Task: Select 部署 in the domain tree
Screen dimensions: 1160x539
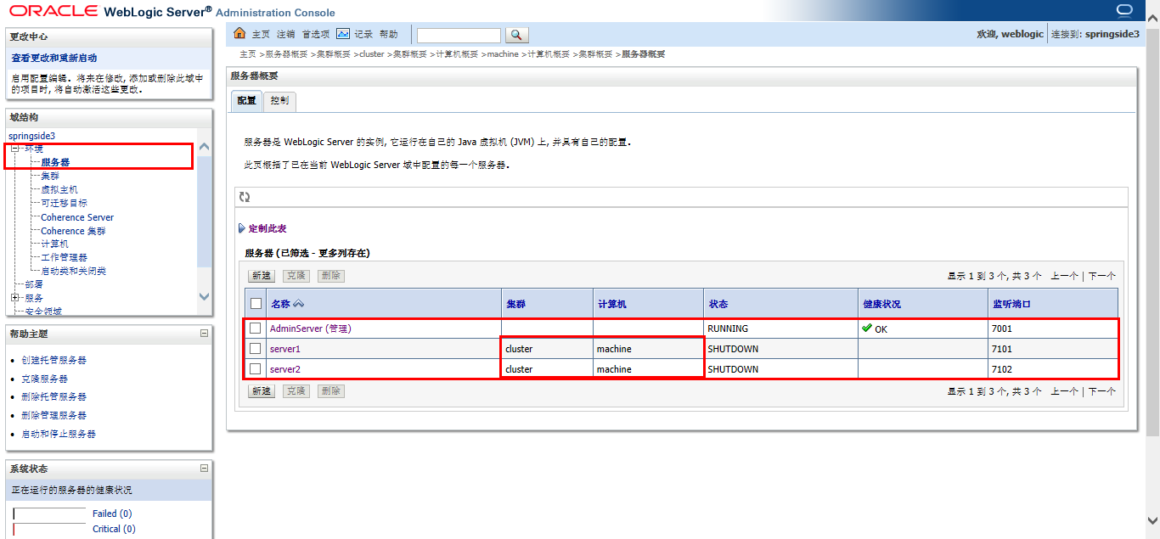Action: click(x=34, y=284)
